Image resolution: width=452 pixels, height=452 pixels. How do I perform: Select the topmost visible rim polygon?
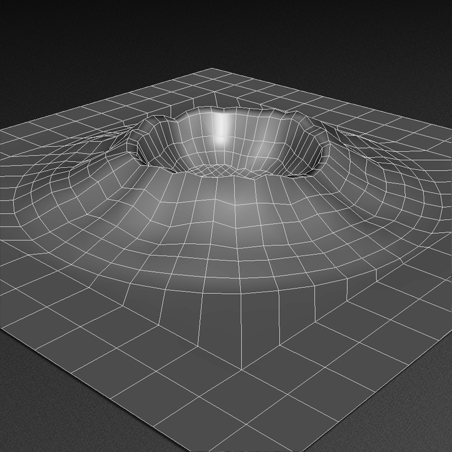[220, 110]
